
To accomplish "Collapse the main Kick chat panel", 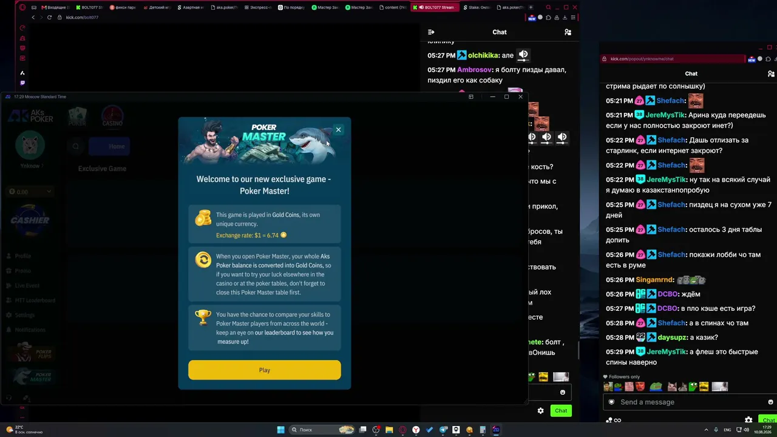I will click(431, 32).
